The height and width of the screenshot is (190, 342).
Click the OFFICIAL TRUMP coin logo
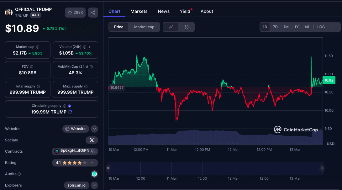click(9, 13)
